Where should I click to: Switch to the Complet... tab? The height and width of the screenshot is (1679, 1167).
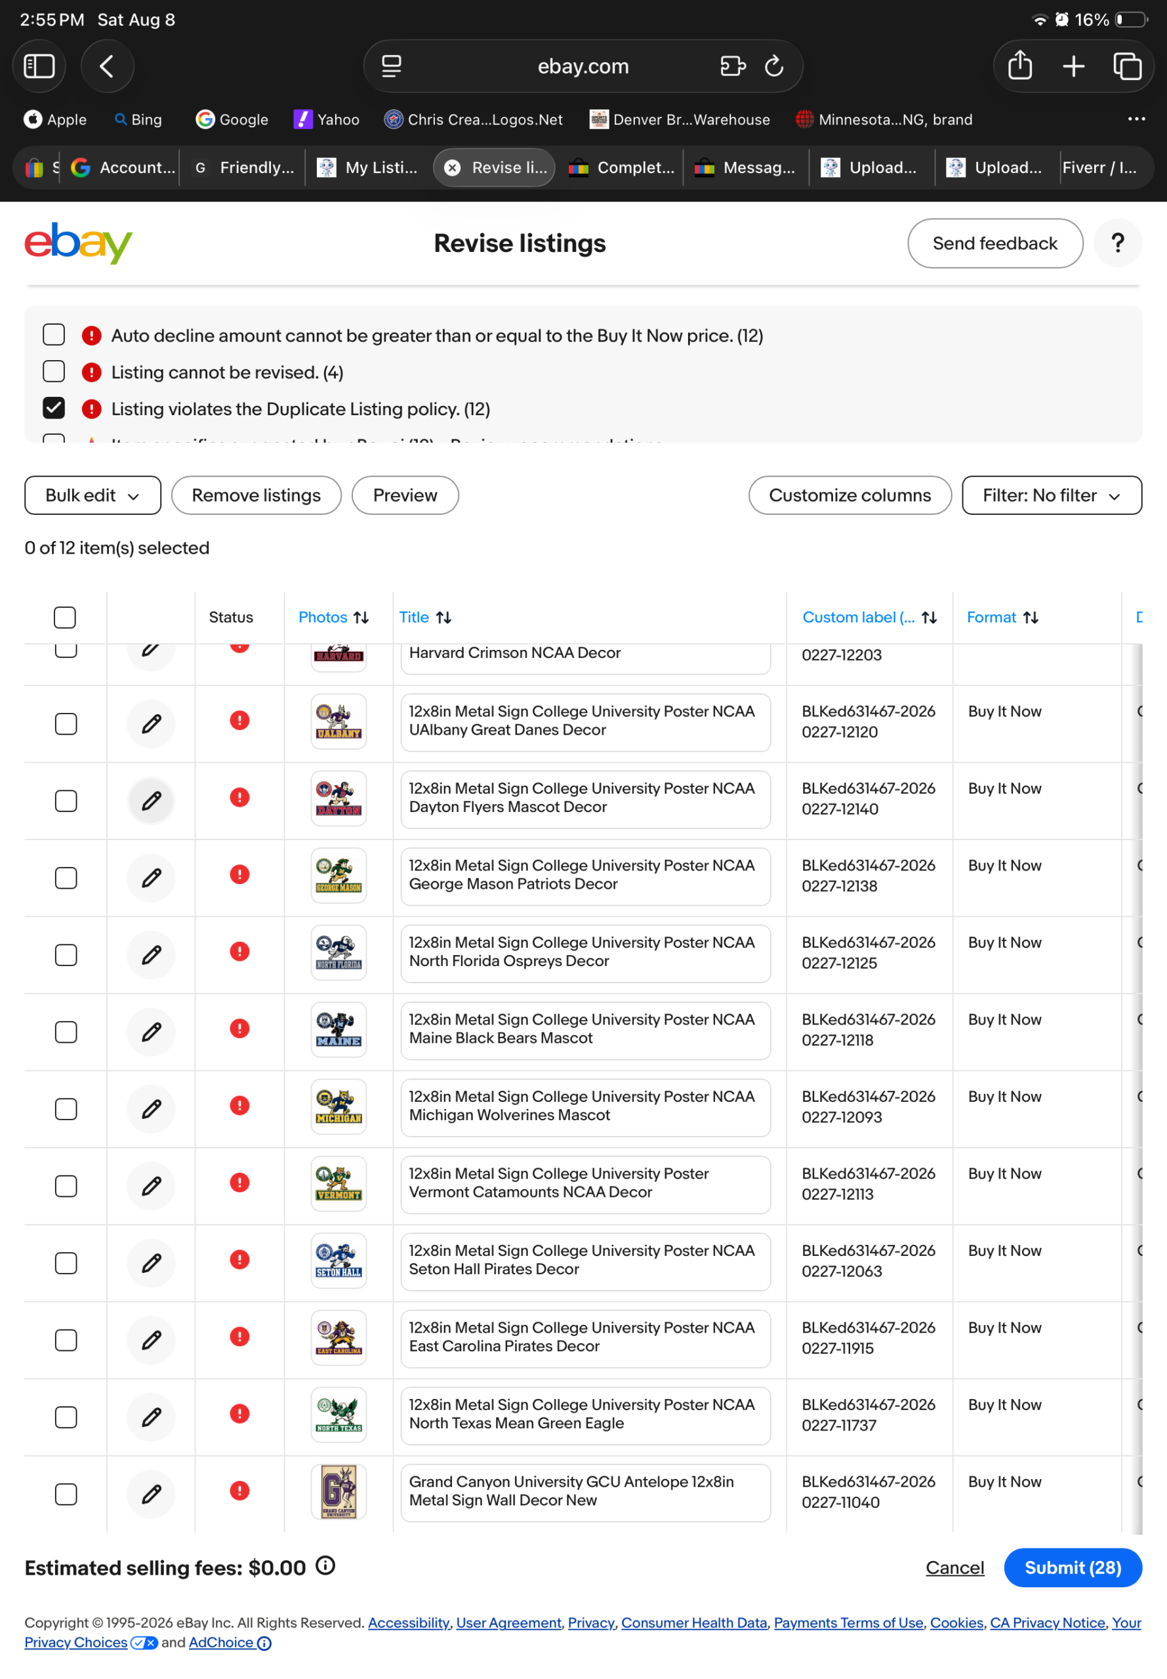coord(621,167)
